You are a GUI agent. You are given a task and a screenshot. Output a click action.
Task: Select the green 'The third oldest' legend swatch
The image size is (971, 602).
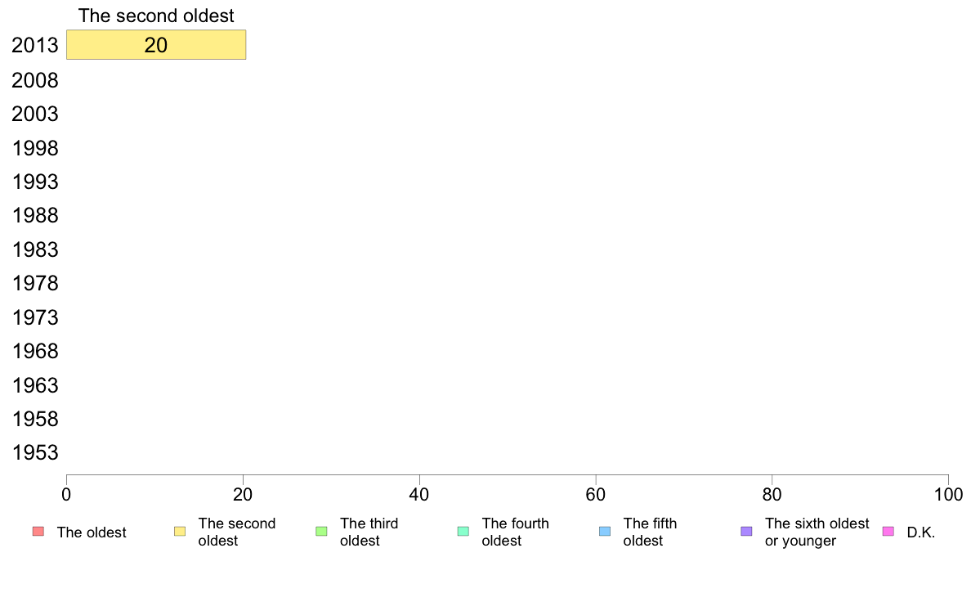point(321,532)
